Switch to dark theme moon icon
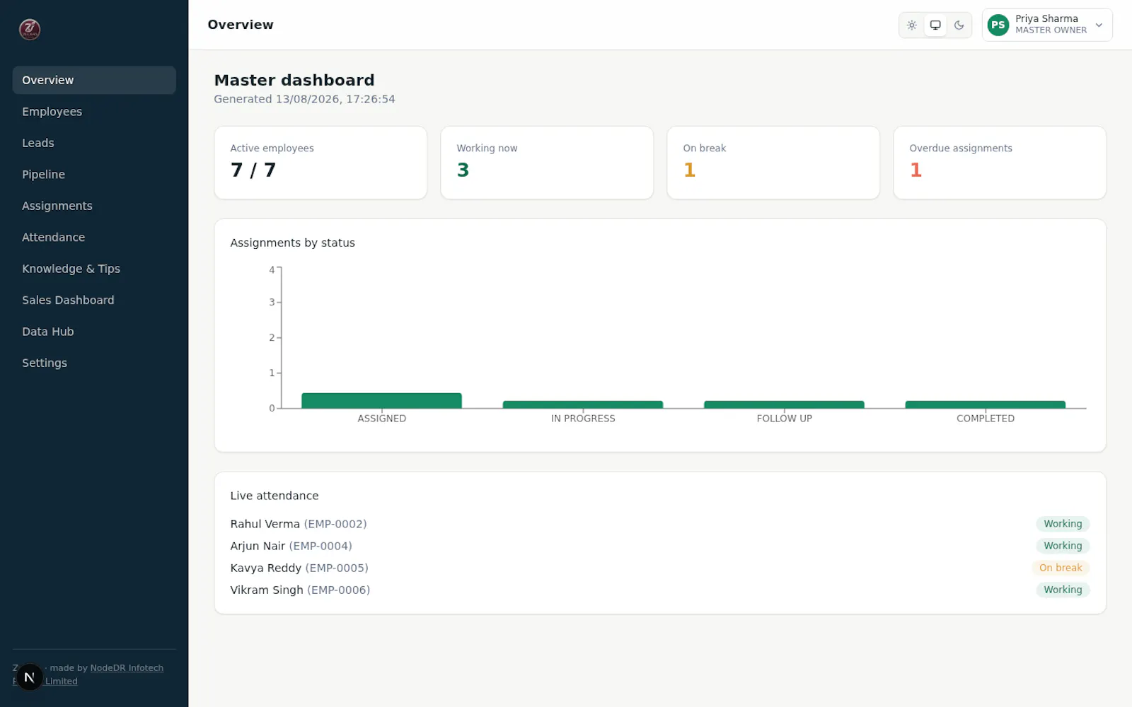 [959, 25]
